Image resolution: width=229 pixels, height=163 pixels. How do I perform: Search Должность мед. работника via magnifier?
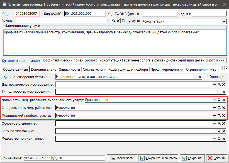(x=219, y=100)
